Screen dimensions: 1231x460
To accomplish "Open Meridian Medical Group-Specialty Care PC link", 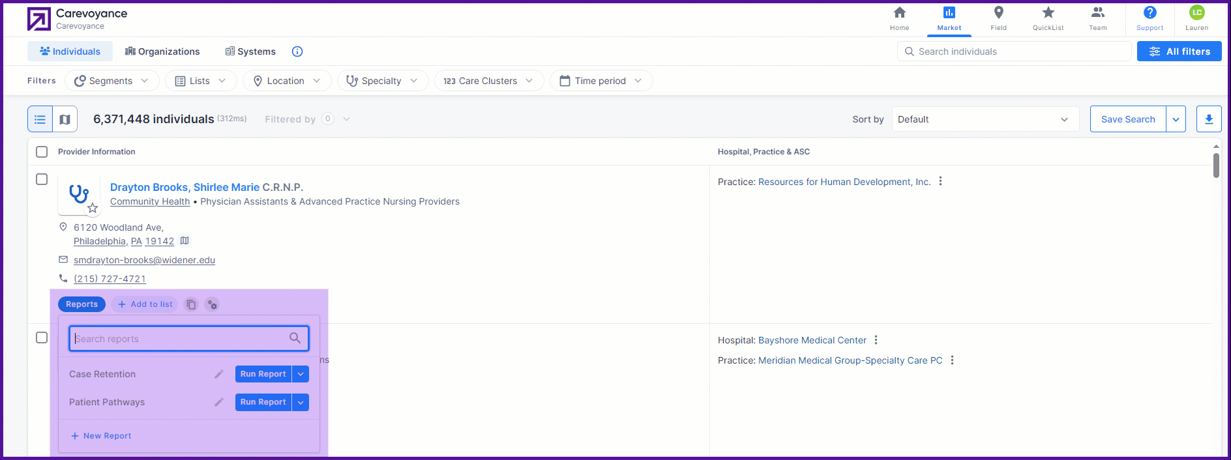I will (850, 360).
